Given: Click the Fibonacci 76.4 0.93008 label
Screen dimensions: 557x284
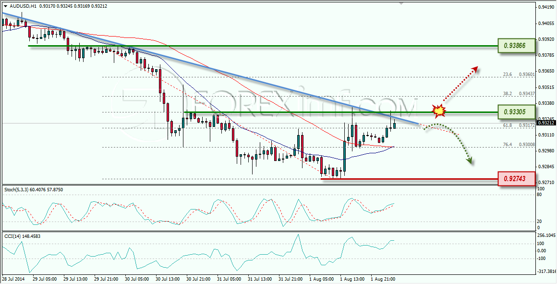Looking at the screenshot, I should (x=518, y=144).
